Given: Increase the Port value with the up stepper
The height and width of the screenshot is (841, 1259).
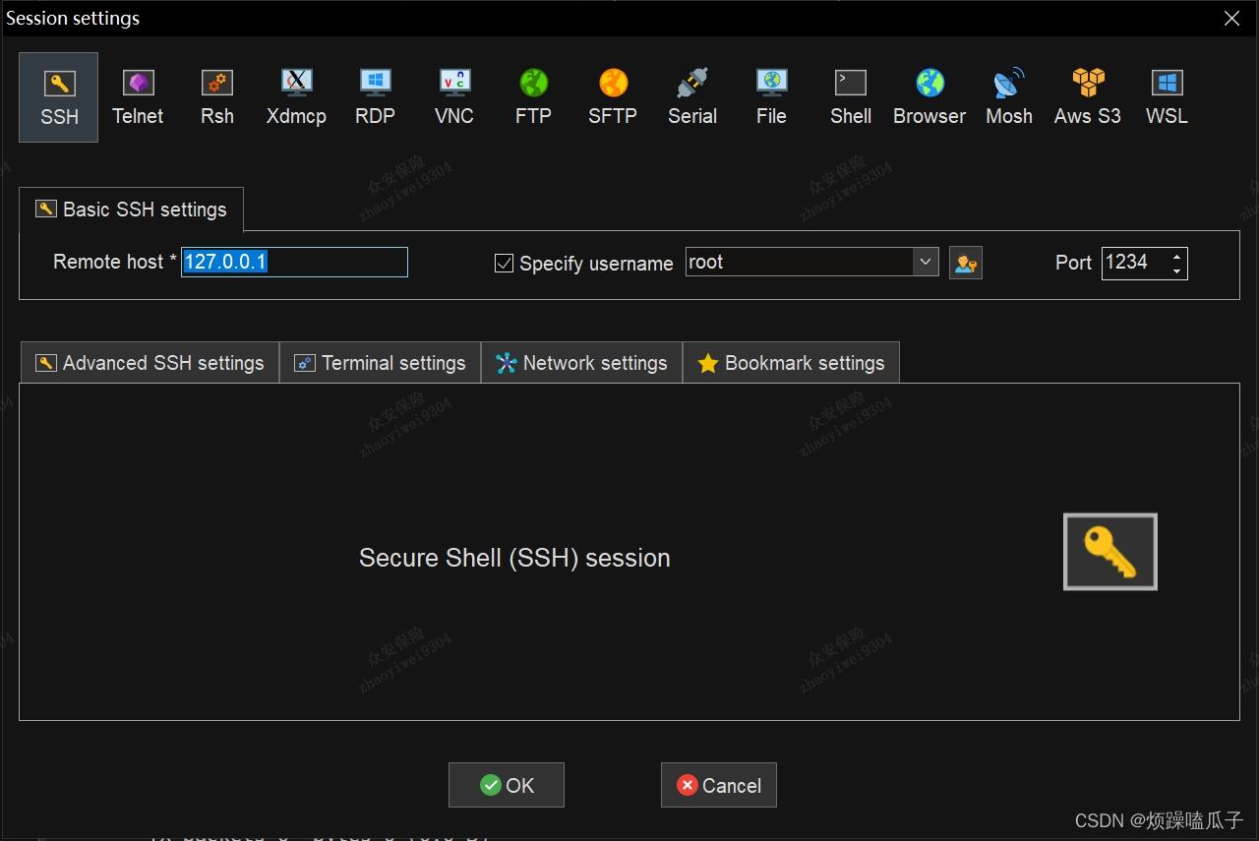Looking at the screenshot, I should pos(1176,257).
